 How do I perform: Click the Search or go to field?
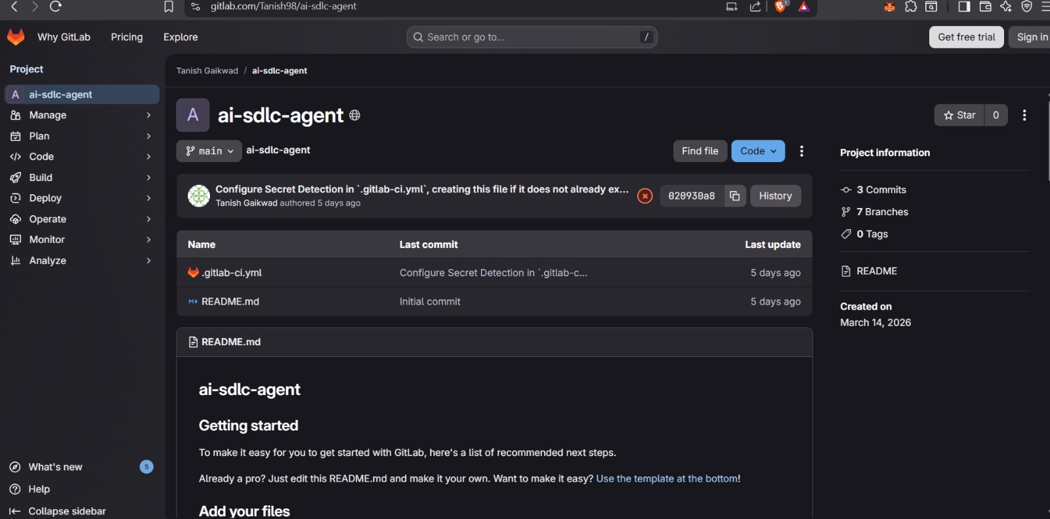click(x=532, y=37)
